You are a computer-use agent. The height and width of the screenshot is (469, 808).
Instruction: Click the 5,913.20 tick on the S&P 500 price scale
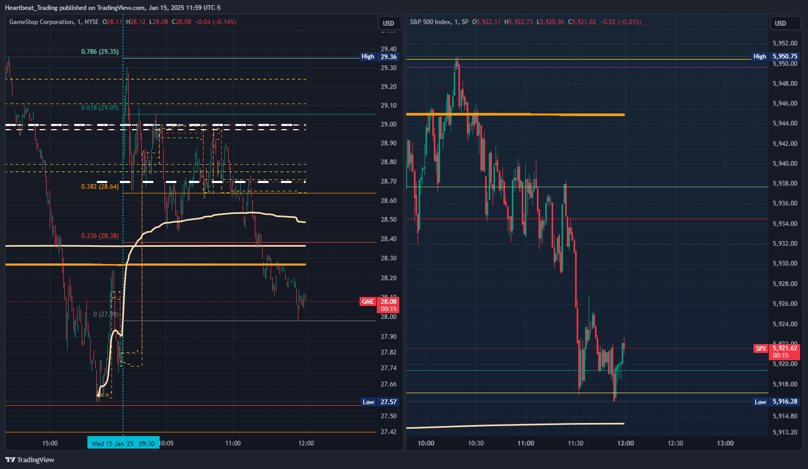(785, 432)
